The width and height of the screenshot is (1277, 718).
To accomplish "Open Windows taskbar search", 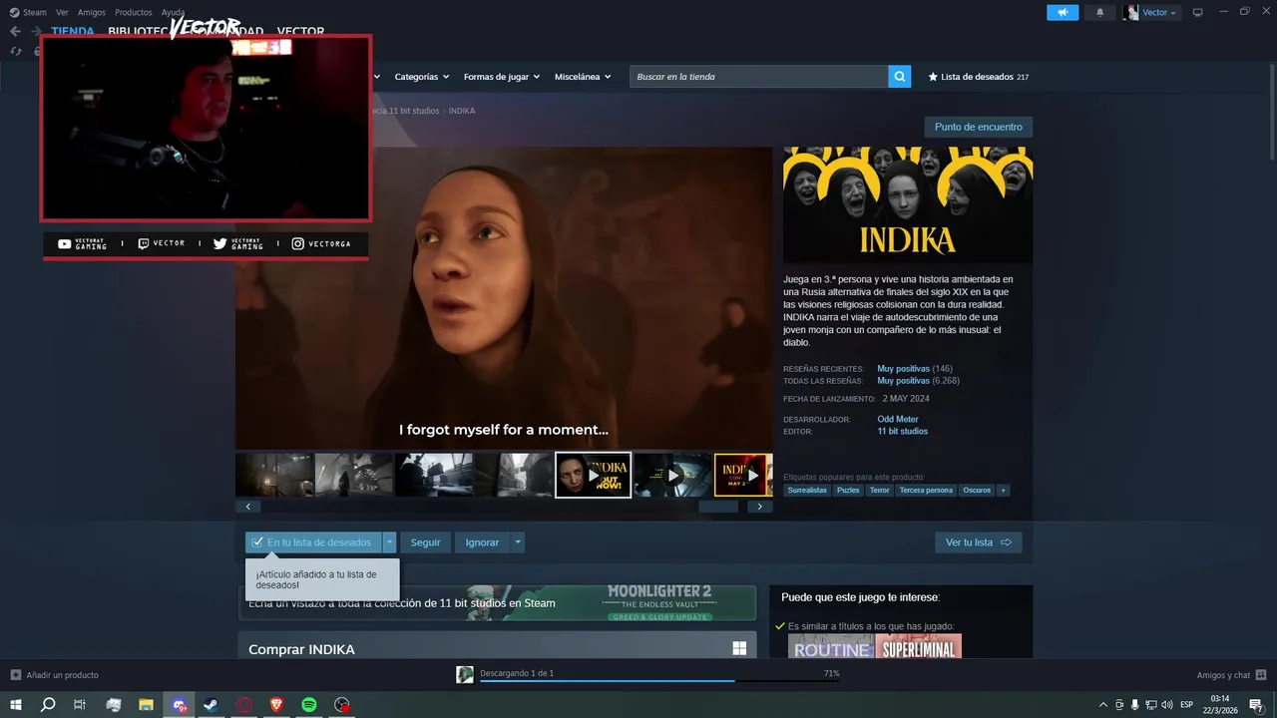I will pos(47,705).
